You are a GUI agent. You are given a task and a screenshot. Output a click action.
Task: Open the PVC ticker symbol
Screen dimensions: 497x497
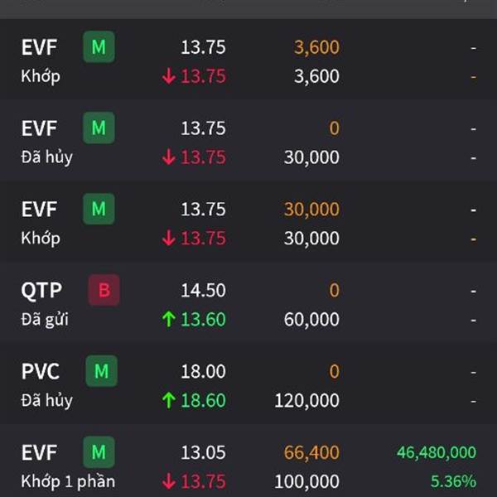pos(41,371)
